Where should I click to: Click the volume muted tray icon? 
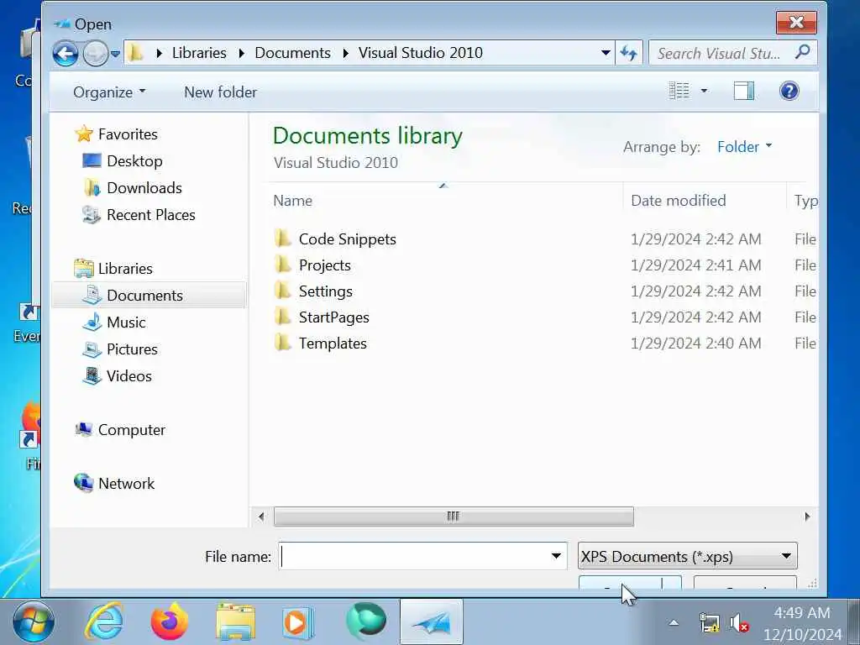[x=738, y=624]
